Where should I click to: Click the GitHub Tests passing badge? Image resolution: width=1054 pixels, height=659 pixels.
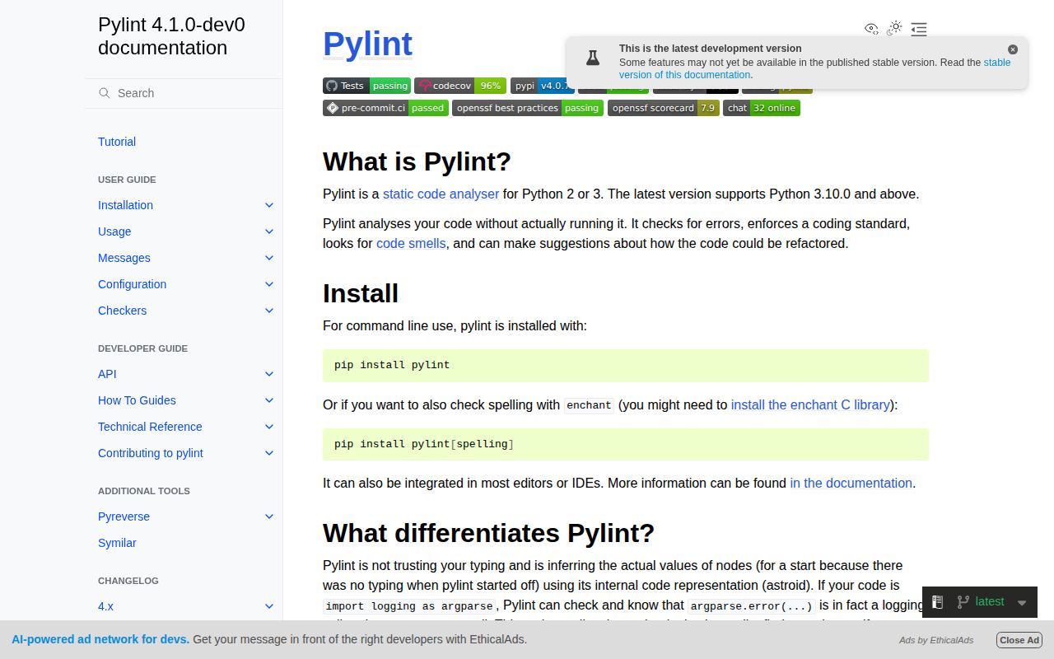366,86
